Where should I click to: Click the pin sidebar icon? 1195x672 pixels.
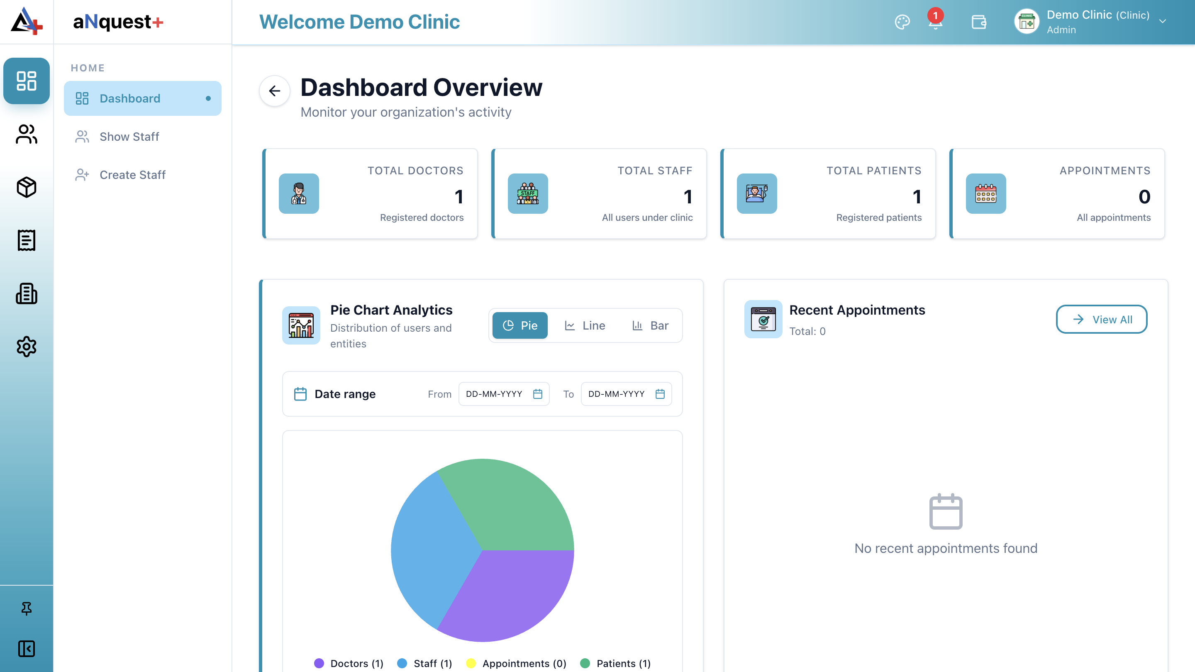27,608
